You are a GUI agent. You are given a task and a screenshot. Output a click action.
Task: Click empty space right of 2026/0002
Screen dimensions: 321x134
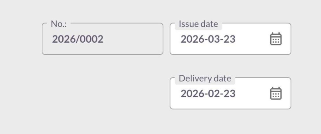click(x=135, y=39)
